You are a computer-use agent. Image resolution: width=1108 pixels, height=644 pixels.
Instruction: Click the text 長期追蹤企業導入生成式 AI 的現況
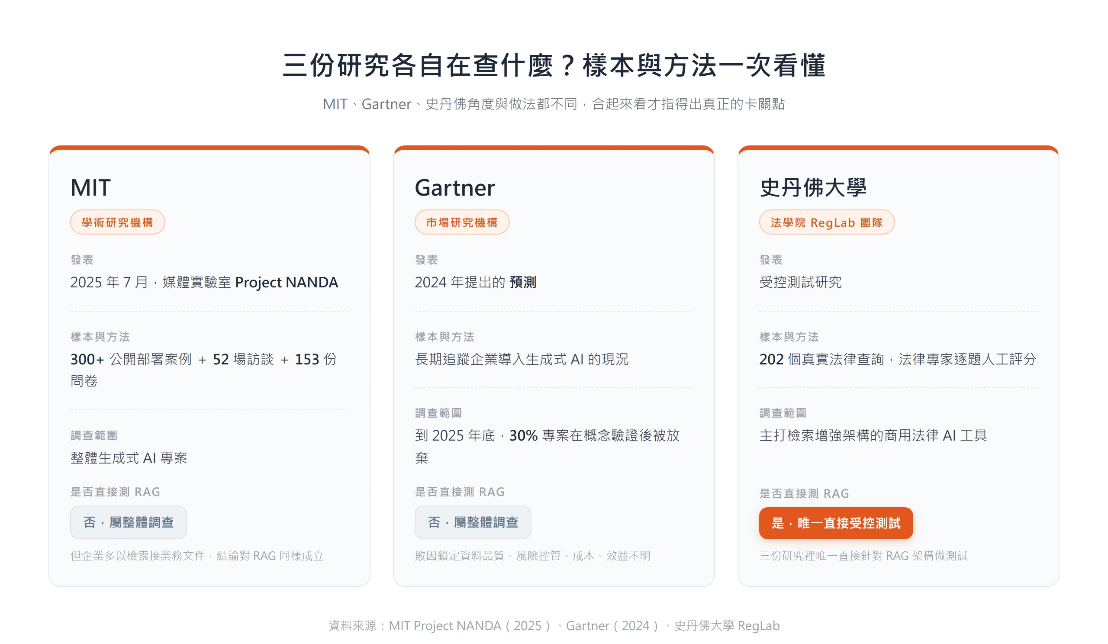522,359
